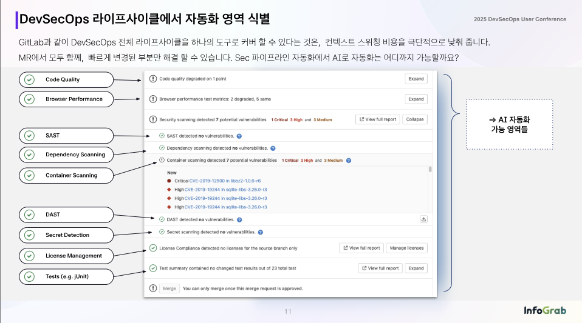Download the DAST report via download icon
The image size is (582, 323).
(x=423, y=219)
